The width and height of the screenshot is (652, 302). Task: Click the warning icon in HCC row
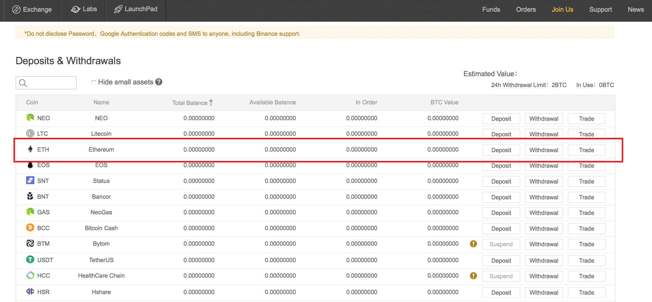(473, 276)
